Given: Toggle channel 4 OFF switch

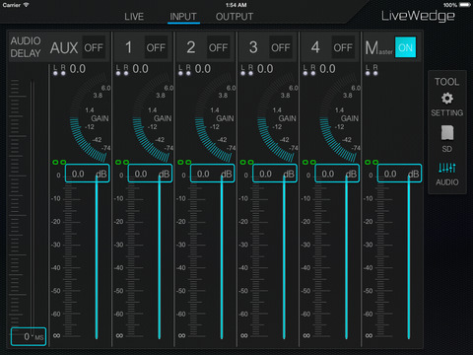Looking at the screenshot, I should point(343,47).
